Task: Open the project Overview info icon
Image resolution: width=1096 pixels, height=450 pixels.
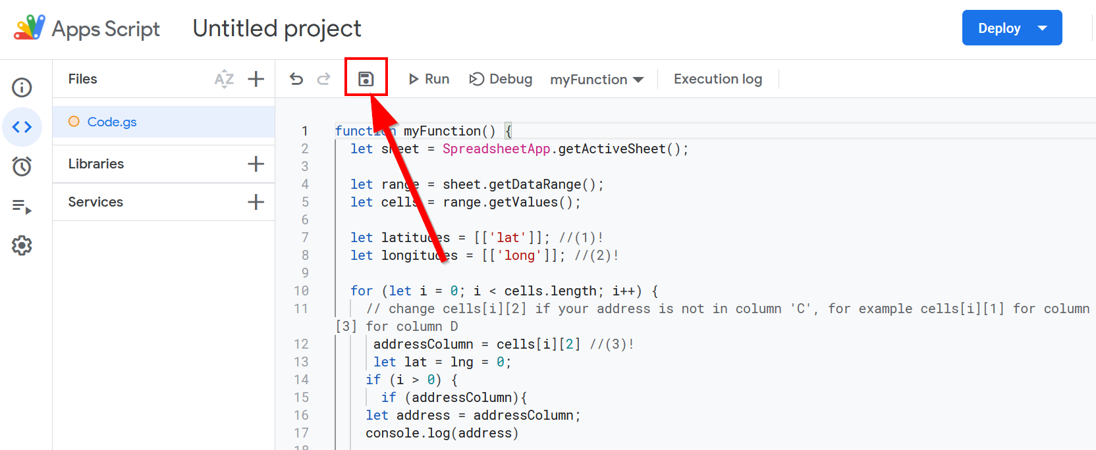Action: tap(22, 87)
